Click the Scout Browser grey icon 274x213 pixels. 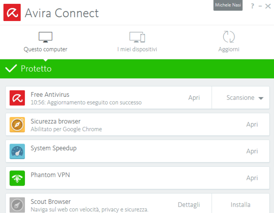[17, 205]
